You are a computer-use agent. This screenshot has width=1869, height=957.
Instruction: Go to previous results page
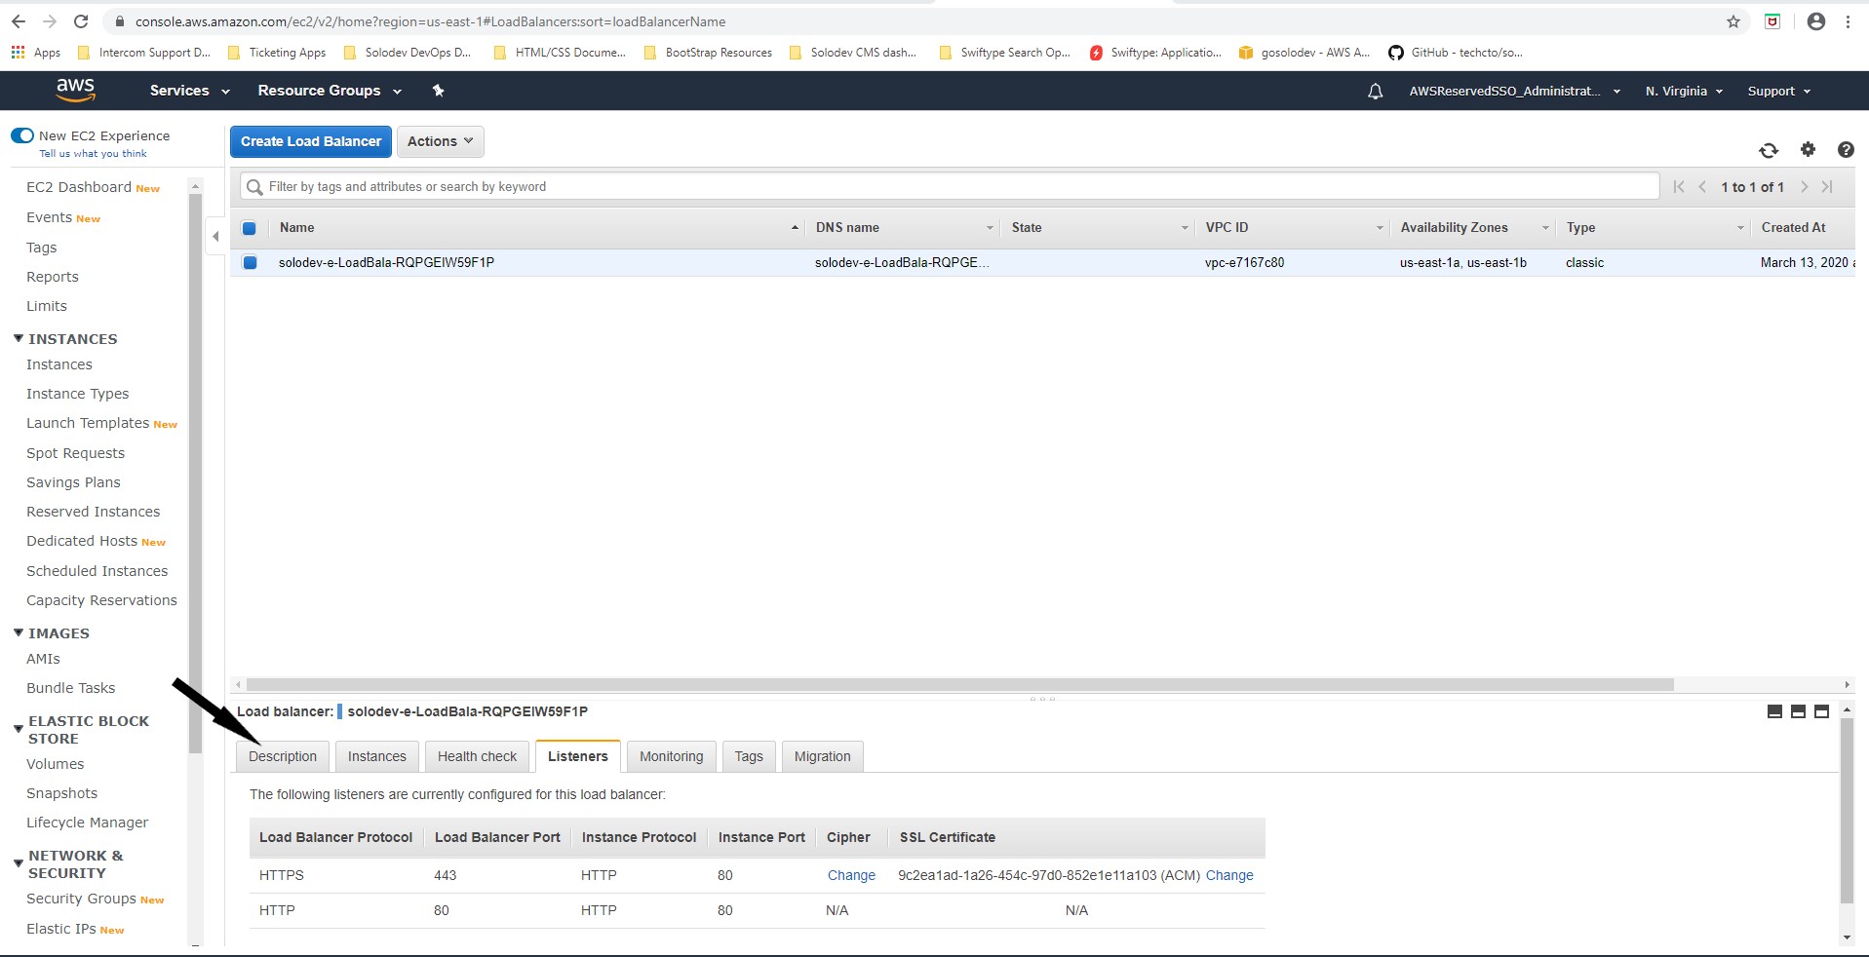pyautogui.click(x=1702, y=187)
